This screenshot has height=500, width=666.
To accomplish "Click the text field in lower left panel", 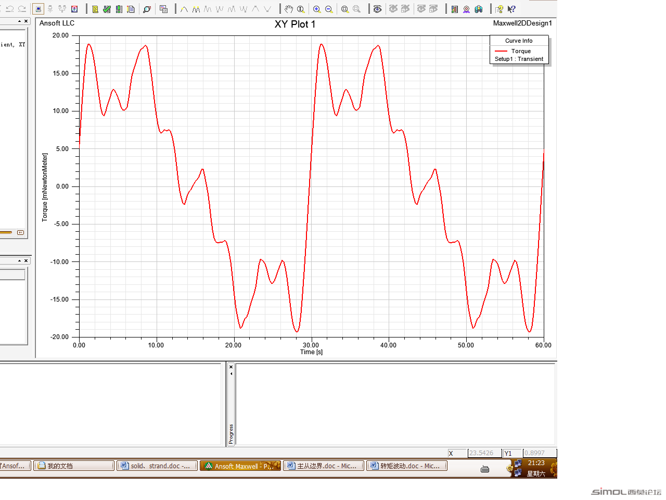I will (12, 274).
